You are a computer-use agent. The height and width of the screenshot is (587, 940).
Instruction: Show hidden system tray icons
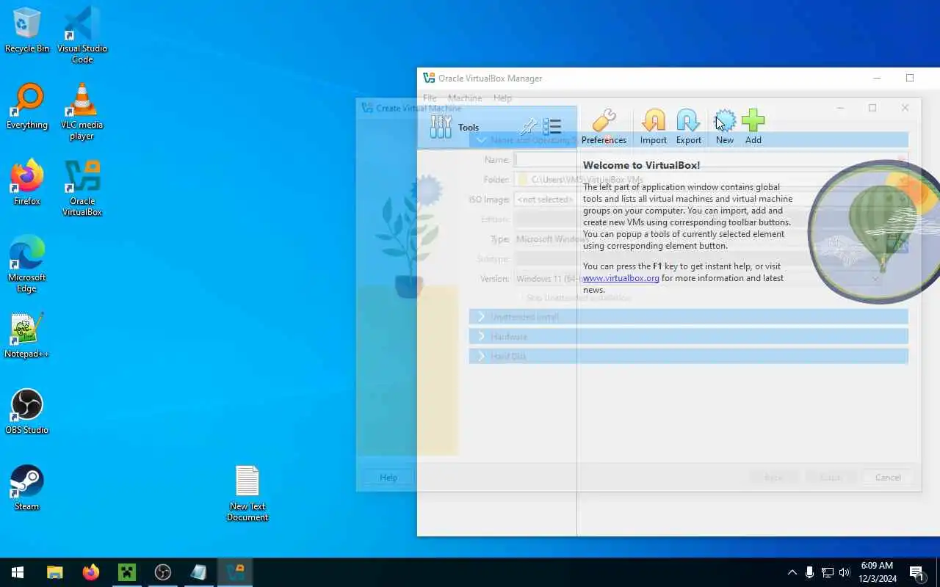point(792,572)
